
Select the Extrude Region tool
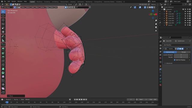click(3, 49)
